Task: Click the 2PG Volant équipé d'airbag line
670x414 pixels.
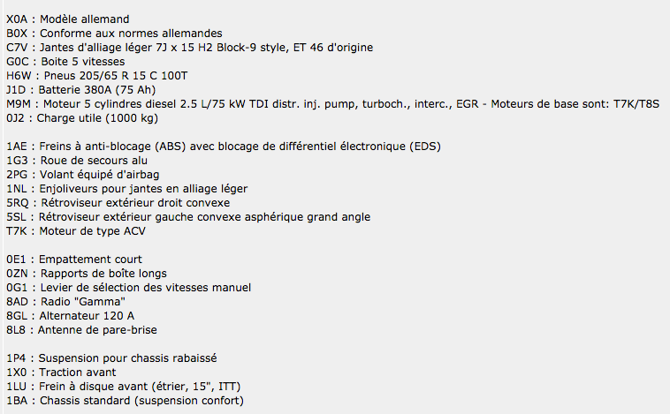Action: [82, 174]
